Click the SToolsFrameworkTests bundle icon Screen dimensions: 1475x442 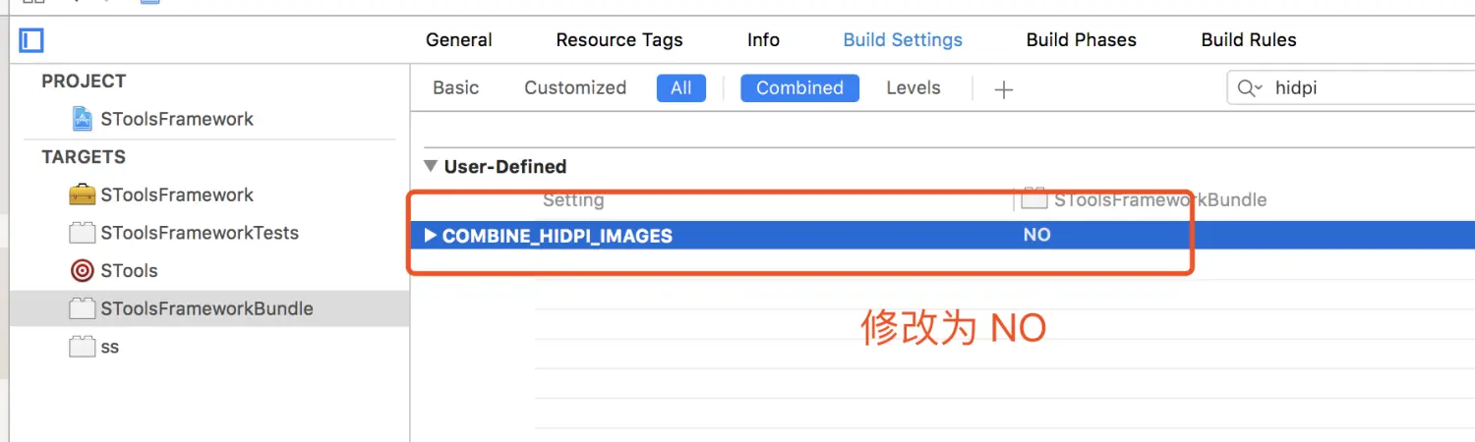coord(83,233)
